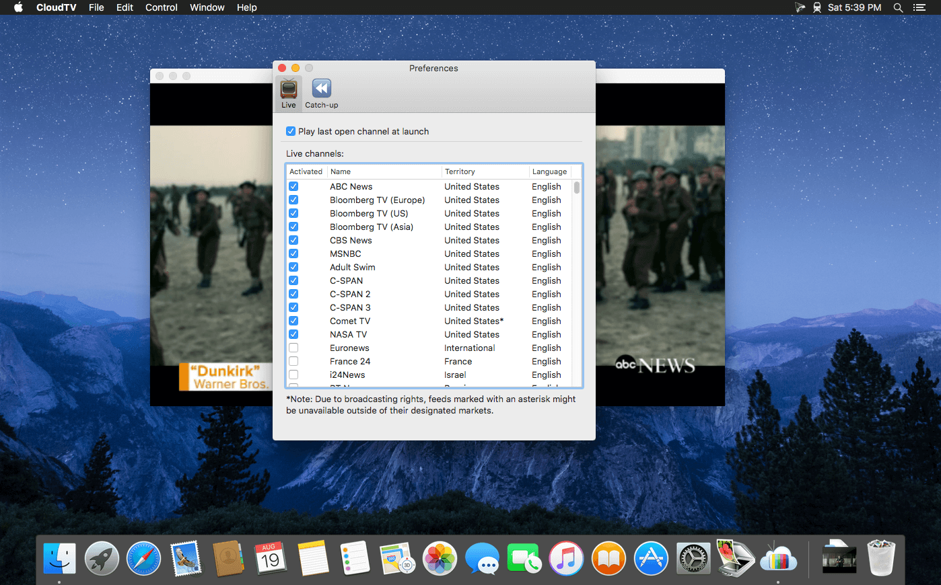Viewport: 941px width, 585px height.
Task: Open iBooks from the Dock
Action: coord(608,558)
